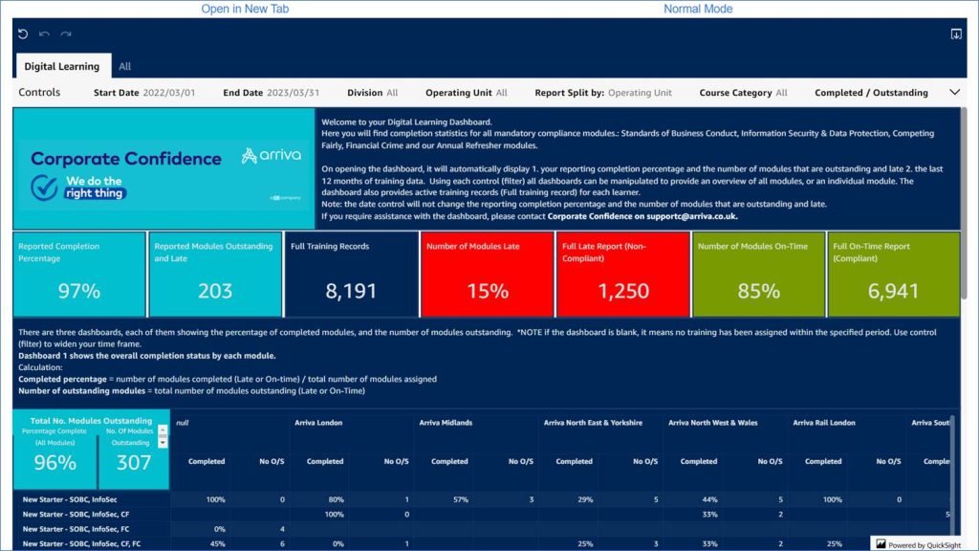Screen dimensions: 979x551
Task: Click the Arriva London column header
Action: pyautogui.click(x=318, y=423)
